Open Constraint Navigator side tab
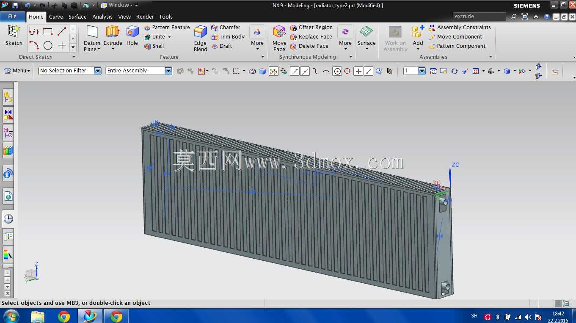 coord(8,114)
